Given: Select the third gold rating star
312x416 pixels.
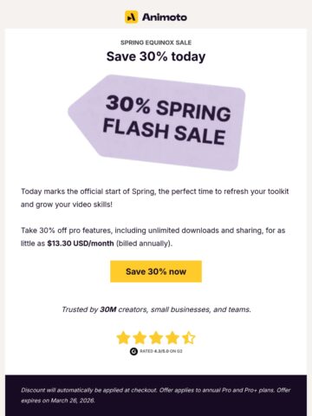Looking at the screenshot, I should pos(156,338).
